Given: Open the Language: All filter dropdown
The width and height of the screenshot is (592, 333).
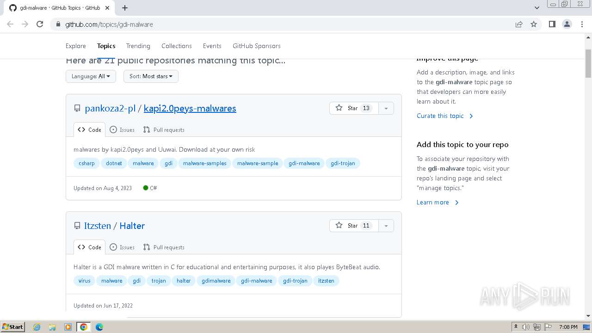Looking at the screenshot, I should pos(91,76).
